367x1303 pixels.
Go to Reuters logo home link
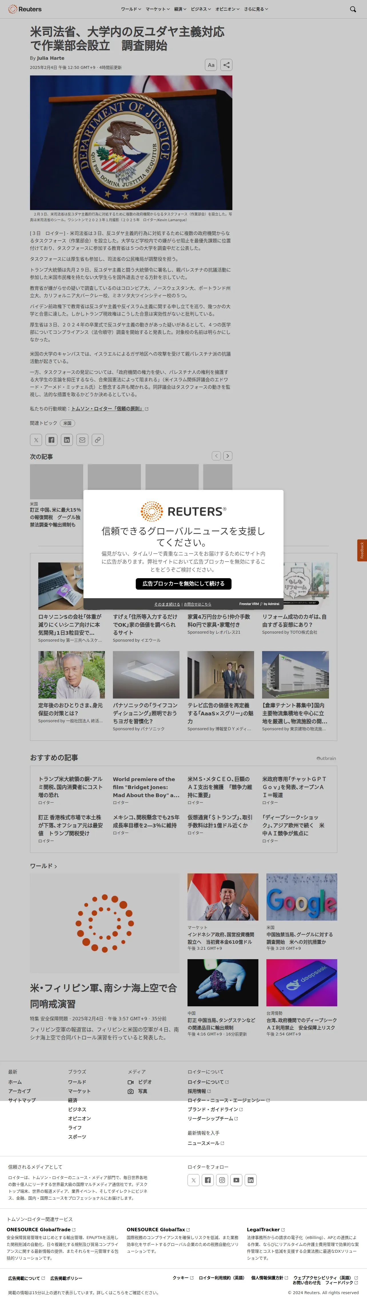[x=25, y=9]
